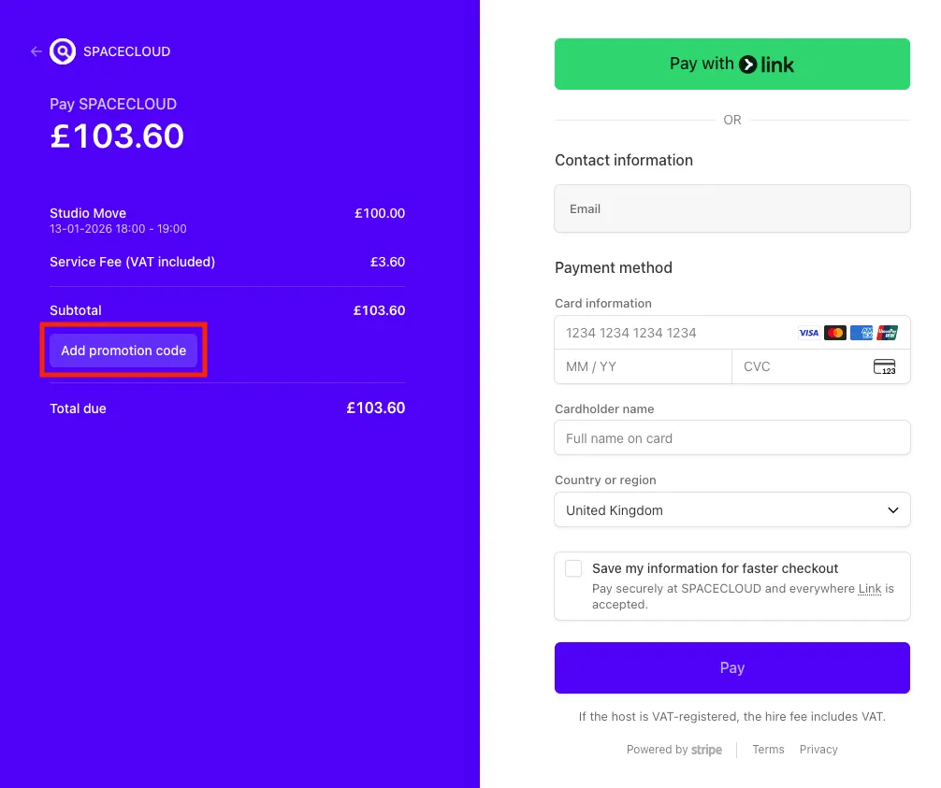The height and width of the screenshot is (788, 941).
Task: Open the Privacy link in footer
Action: click(x=818, y=750)
